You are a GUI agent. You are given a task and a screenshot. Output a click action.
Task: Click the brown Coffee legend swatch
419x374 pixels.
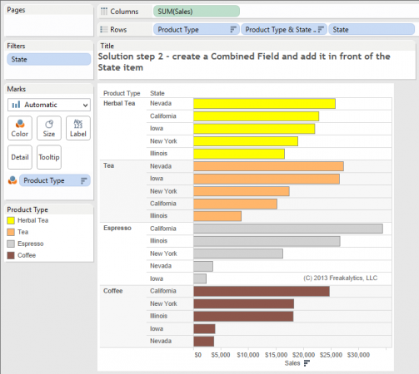pos(11,255)
